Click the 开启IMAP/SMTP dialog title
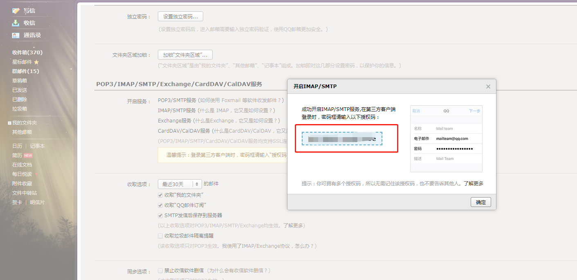The height and width of the screenshot is (280, 577). pos(315,87)
